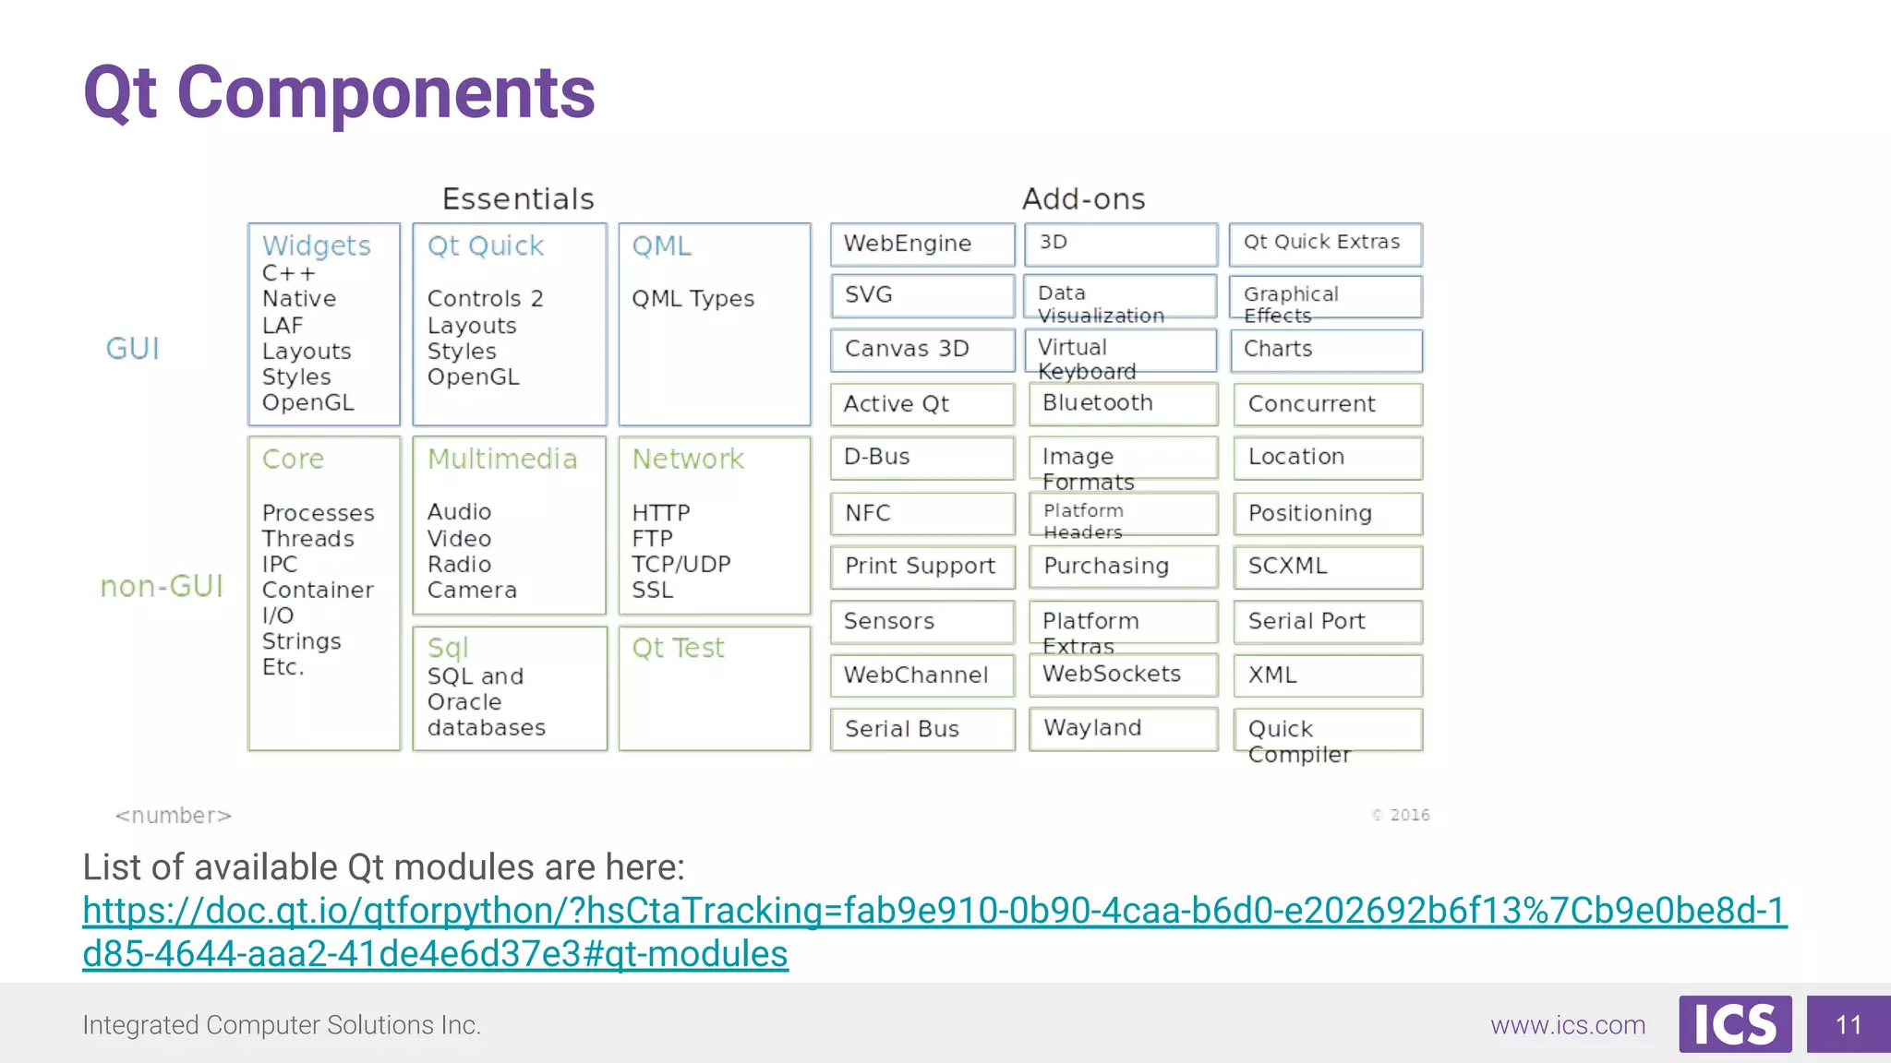Viewport: 1891px width, 1063px height.
Task: Select the Core non-GUI box
Action: [323, 592]
